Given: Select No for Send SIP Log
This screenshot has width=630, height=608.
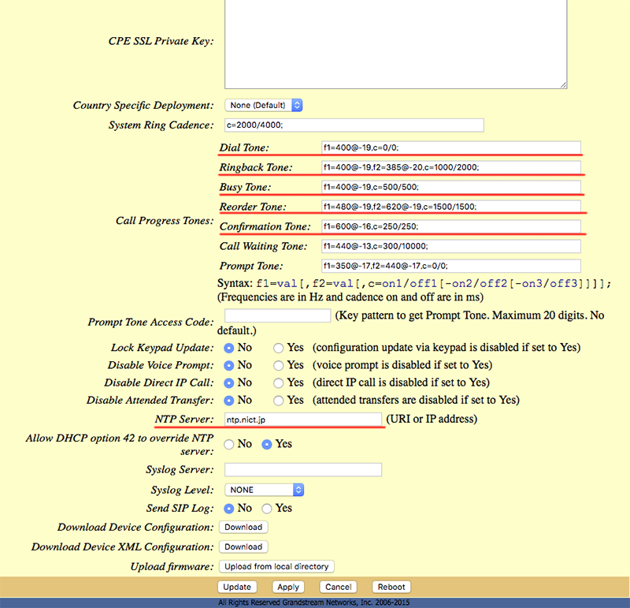Looking at the screenshot, I should pyautogui.click(x=228, y=509).
